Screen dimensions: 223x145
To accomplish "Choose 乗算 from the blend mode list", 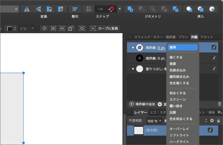I will pos(173,64).
